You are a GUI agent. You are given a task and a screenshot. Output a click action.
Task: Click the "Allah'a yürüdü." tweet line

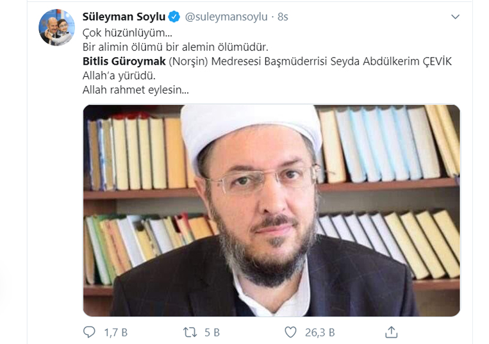pyautogui.click(x=119, y=76)
